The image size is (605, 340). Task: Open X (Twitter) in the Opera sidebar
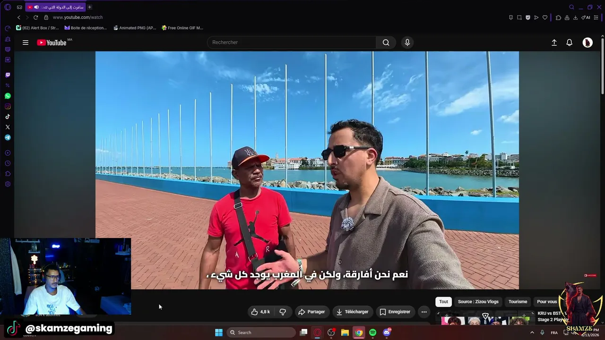[x=8, y=127]
